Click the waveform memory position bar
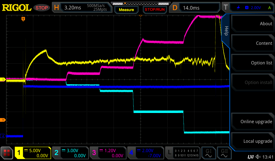Viewport: 275px width, 161px height. pyautogui.click(x=140, y=3)
